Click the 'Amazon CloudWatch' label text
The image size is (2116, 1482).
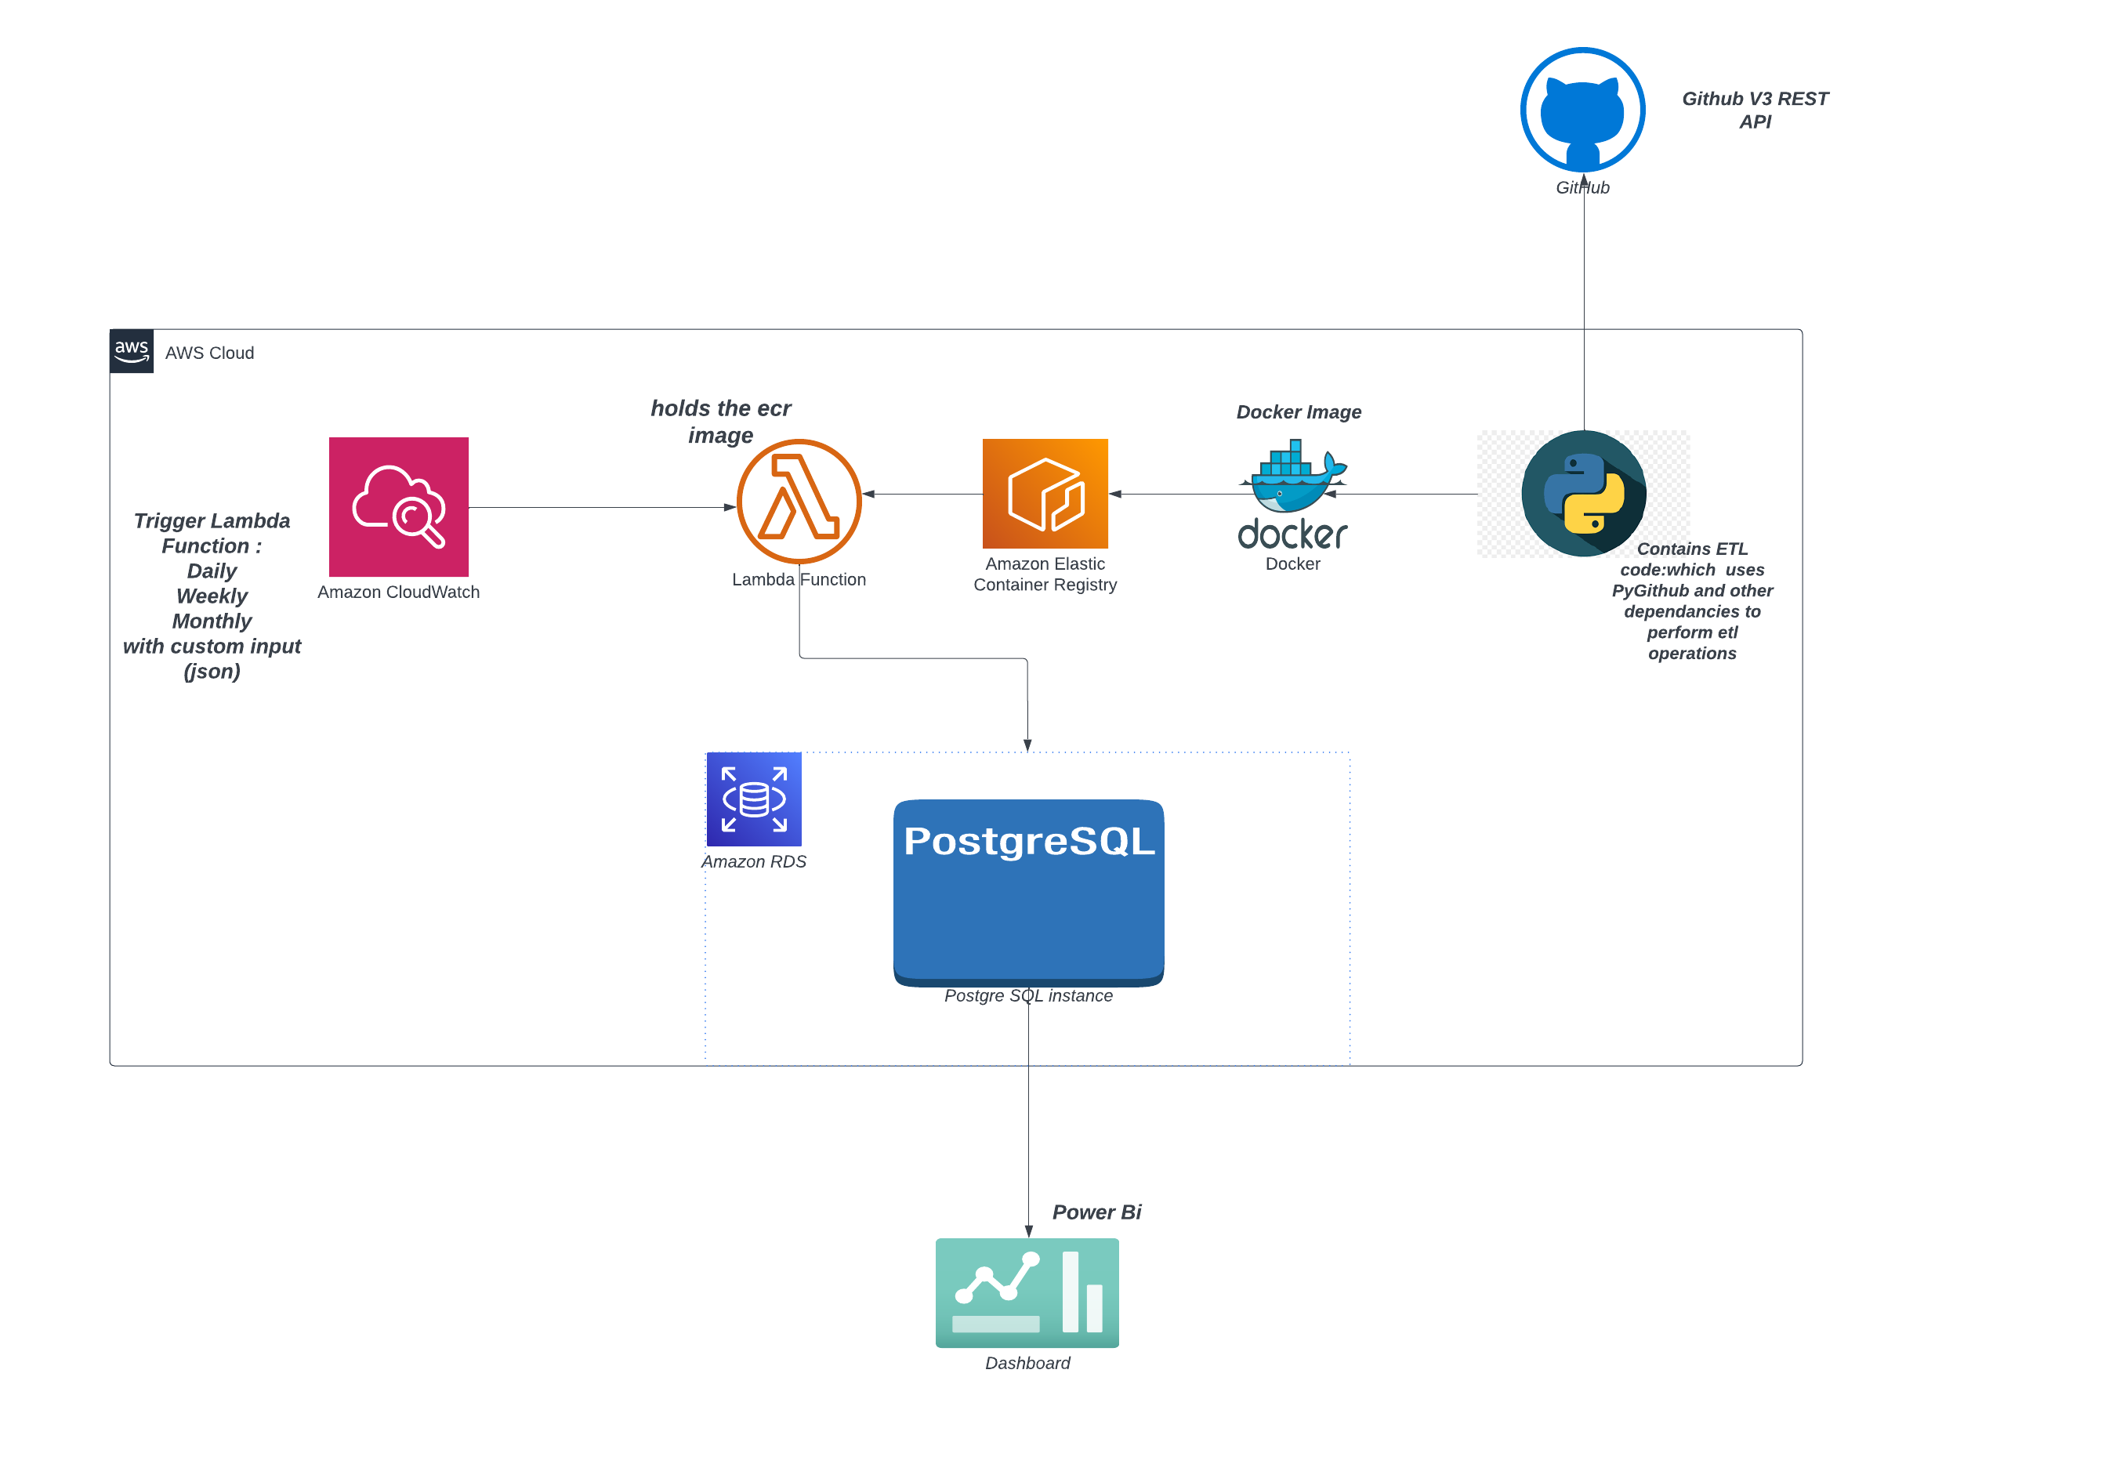coord(398,592)
